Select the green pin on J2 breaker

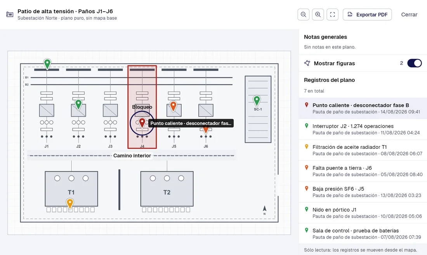[78, 104]
